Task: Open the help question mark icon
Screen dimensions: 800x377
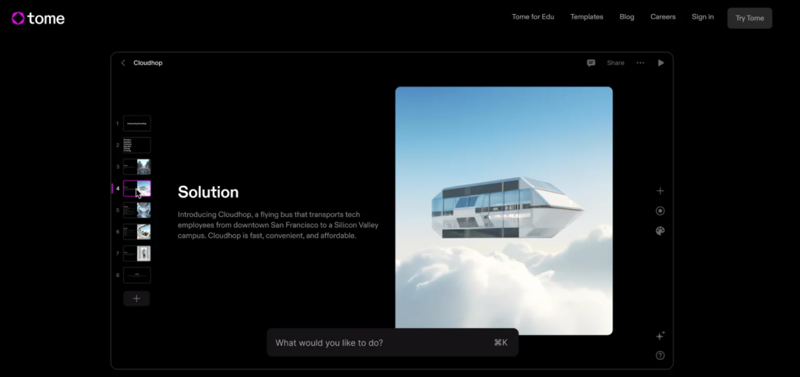Action: click(x=660, y=356)
